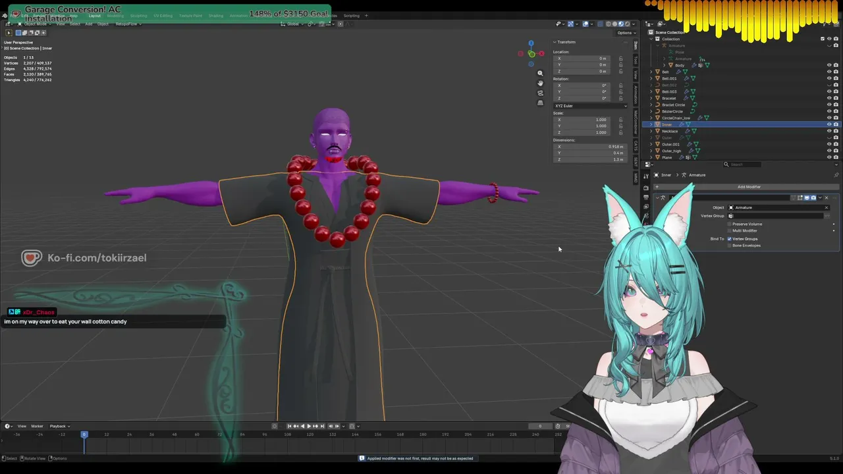Open the timeline Marker menu
The image size is (843, 474).
(37, 426)
